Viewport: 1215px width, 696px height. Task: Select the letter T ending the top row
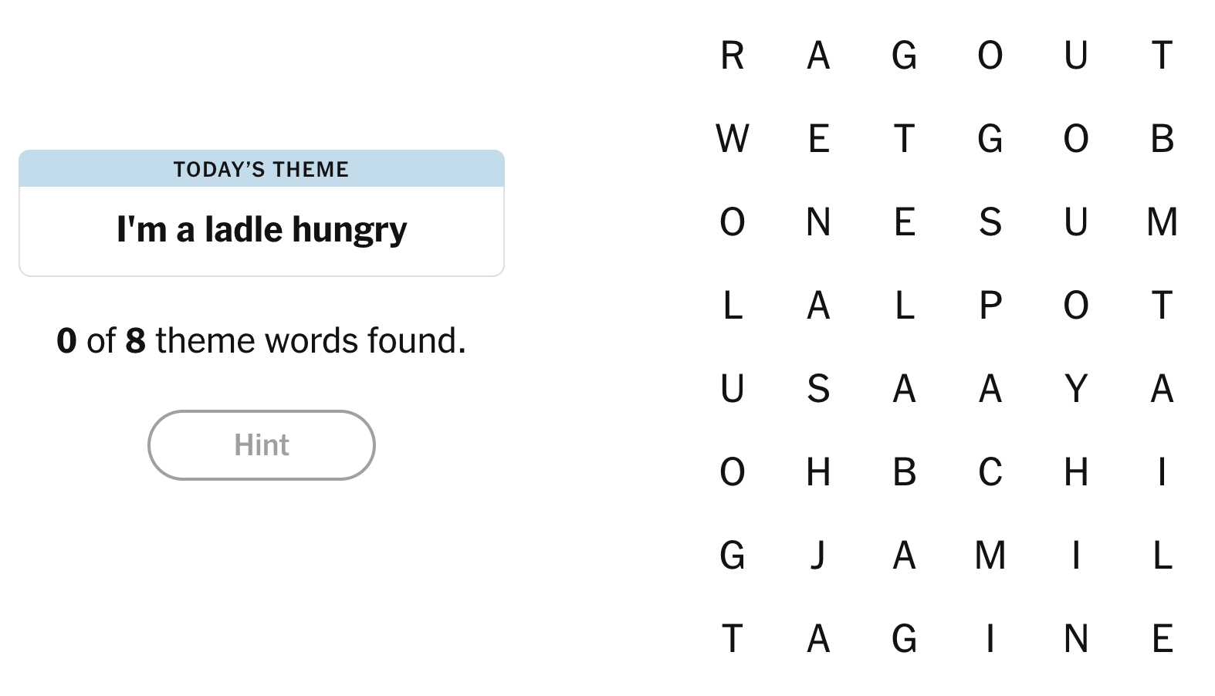click(1162, 56)
